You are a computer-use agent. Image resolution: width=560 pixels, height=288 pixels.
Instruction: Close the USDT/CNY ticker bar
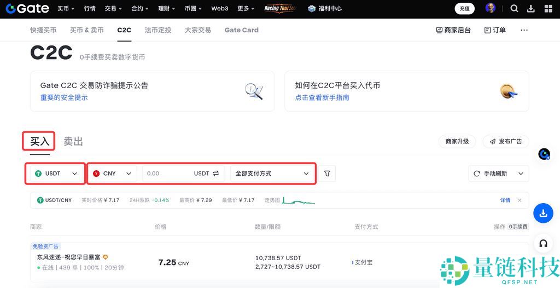520,200
